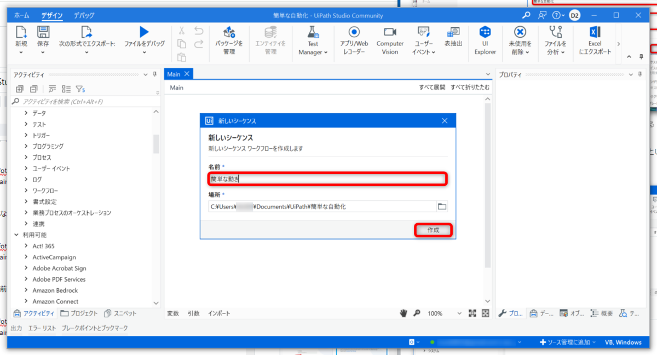The height and width of the screenshot is (355, 657).
Task: Click the 表抽出 table extraction icon
Action: (x=453, y=32)
